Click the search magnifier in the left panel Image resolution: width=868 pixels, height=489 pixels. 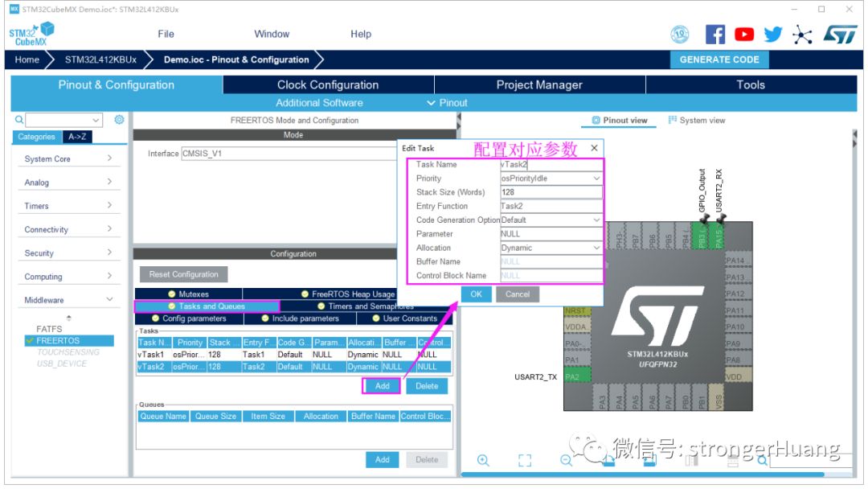pyautogui.click(x=19, y=120)
